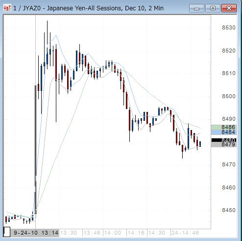Screen dimensions: 242x241
Task: Click the 13:30 time axis label
Action: [69, 233]
